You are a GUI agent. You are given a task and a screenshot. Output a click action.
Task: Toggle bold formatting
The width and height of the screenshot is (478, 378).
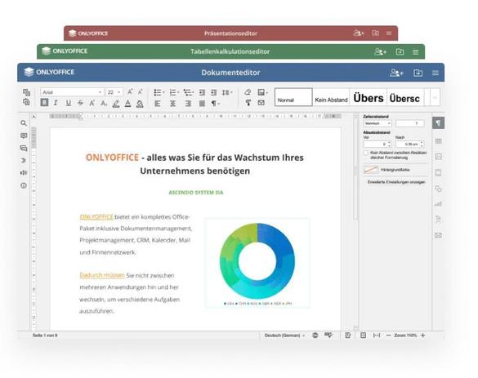(44, 103)
